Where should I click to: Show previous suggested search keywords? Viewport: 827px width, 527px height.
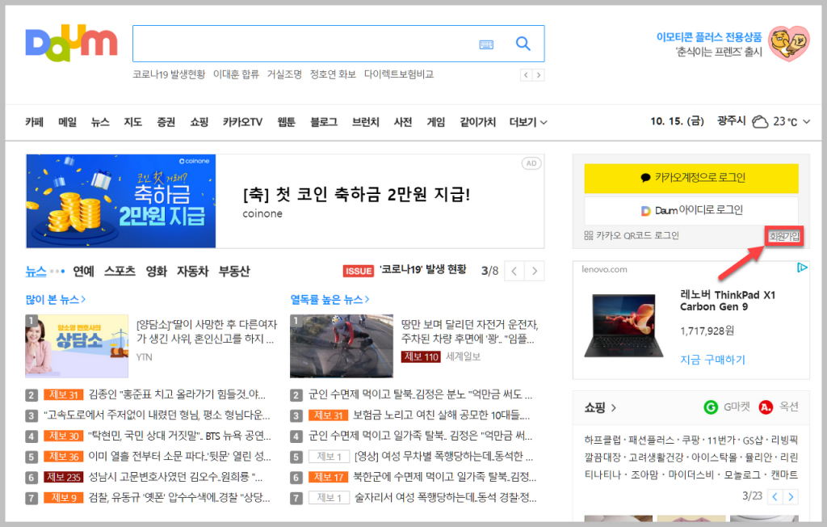[x=526, y=75]
